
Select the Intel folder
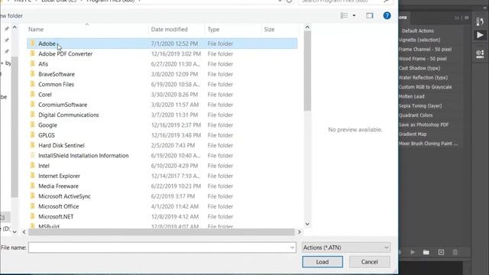coord(44,166)
